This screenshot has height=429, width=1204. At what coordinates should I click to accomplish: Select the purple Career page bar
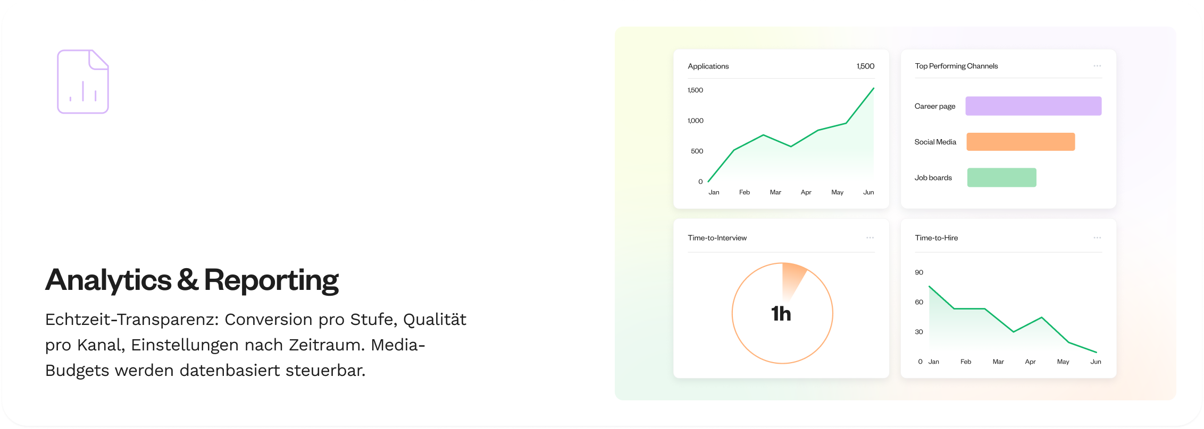coord(1033,106)
